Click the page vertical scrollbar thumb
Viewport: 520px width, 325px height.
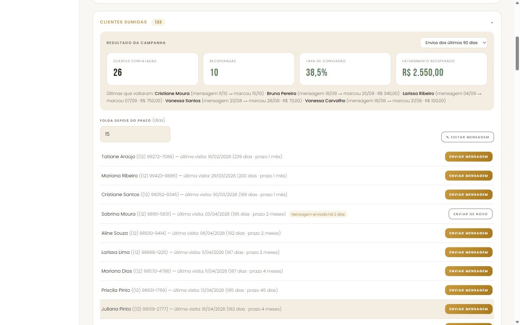[x=517, y=53]
